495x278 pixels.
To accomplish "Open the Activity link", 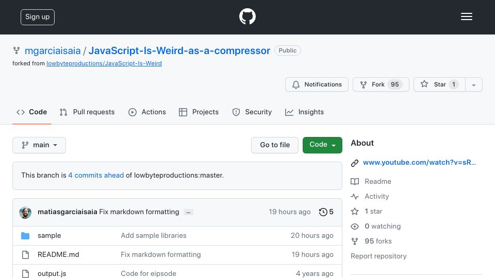I will point(376,196).
